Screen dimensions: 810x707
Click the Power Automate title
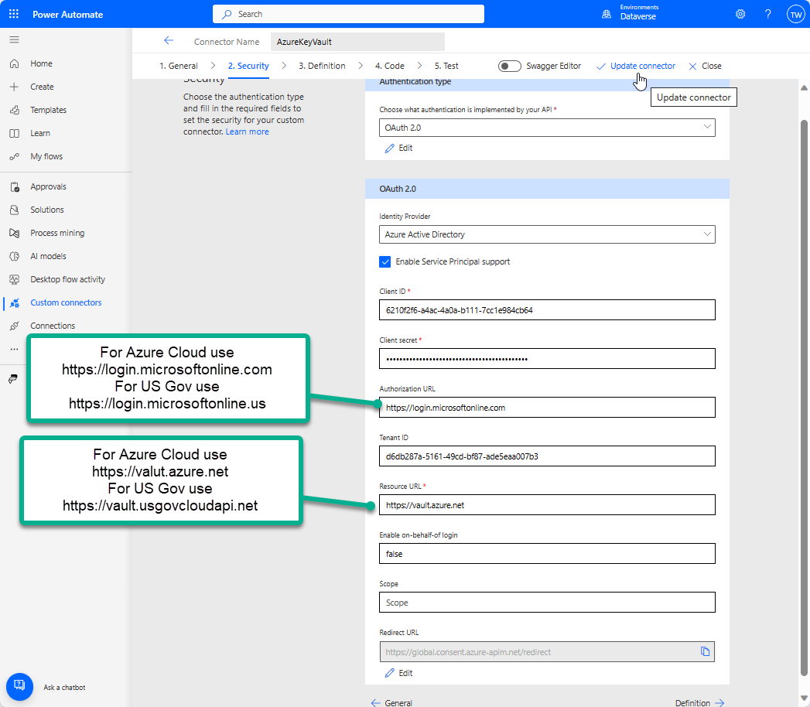pyautogui.click(x=67, y=15)
